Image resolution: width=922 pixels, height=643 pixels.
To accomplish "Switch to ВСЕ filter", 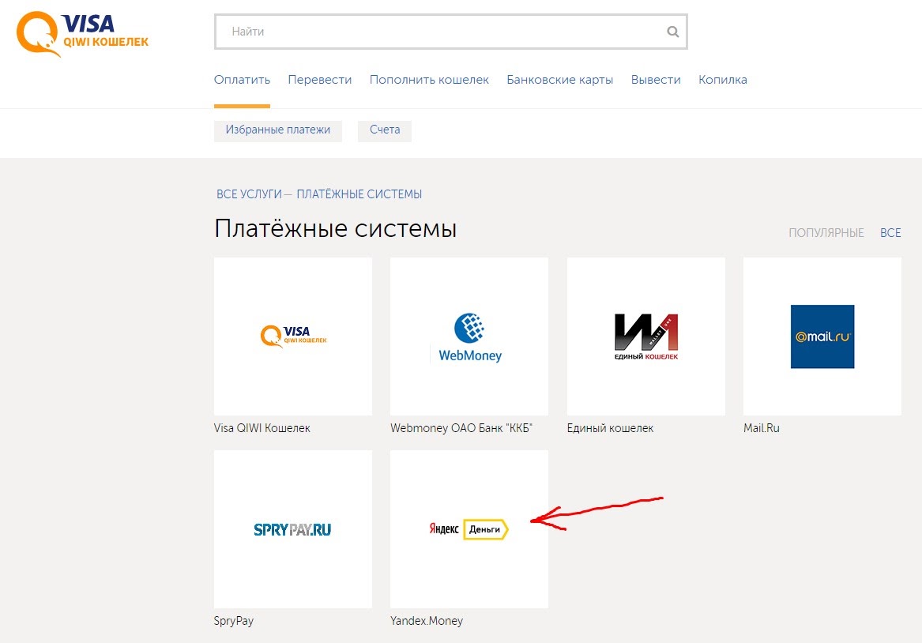I will (890, 233).
